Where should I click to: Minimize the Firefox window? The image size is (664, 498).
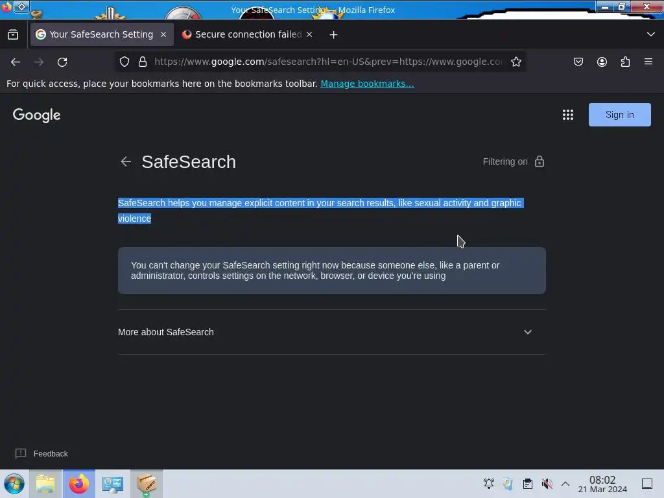605,6
